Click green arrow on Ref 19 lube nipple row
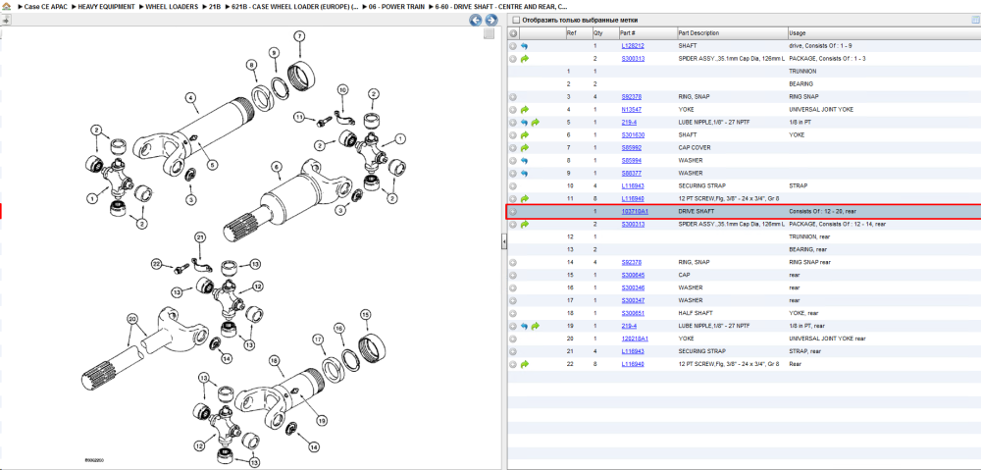This screenshot has width=981, height=470. tap(536, 326)
